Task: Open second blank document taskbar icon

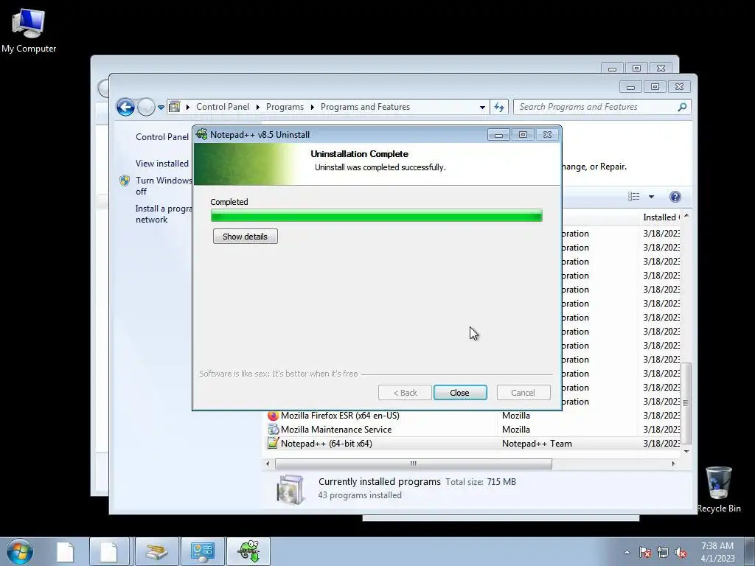Action: click(x=109, y=551)
